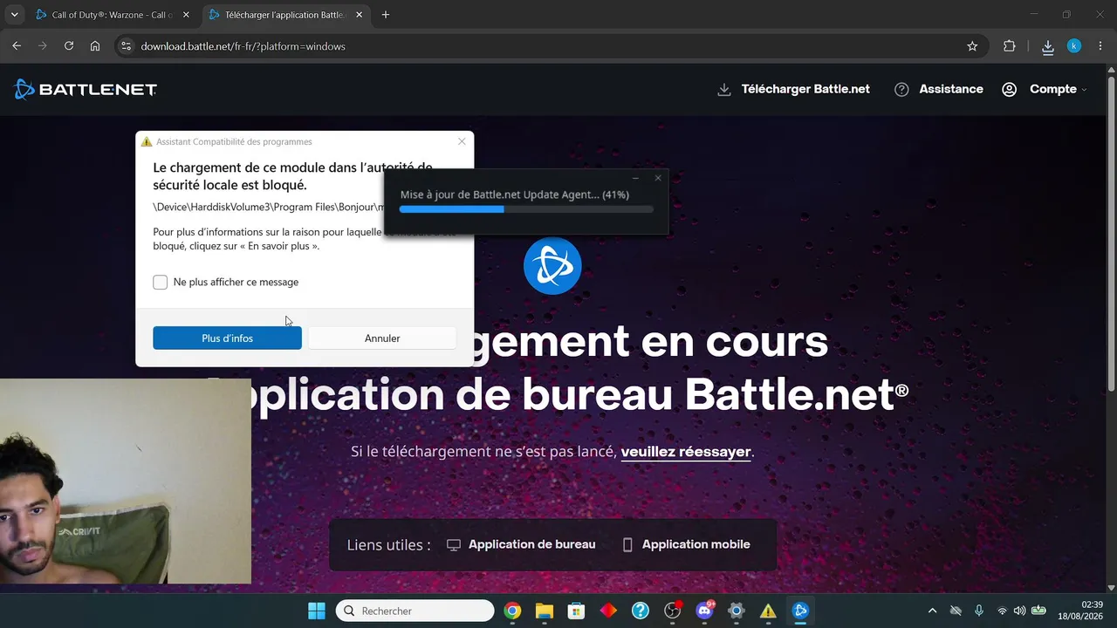Bookmark this page with the star
Screen dimensions: 1117x628
click(x=972, y=46)
